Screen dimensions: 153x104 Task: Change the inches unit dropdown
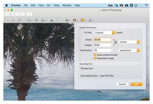[129, 42]
